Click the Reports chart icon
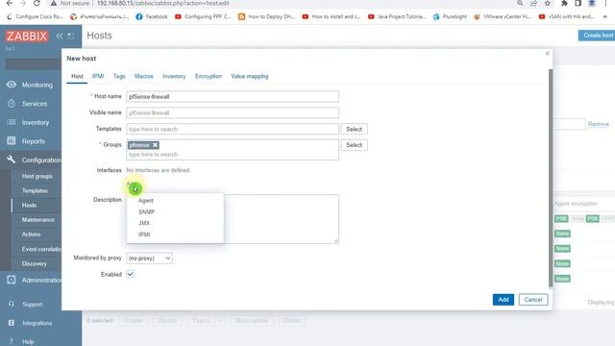The width and height of the screenshot is (615, 346). 12,141
